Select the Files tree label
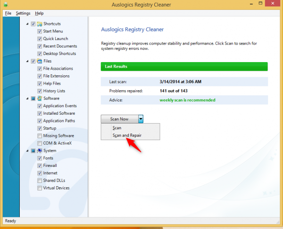 click(48, 61)
